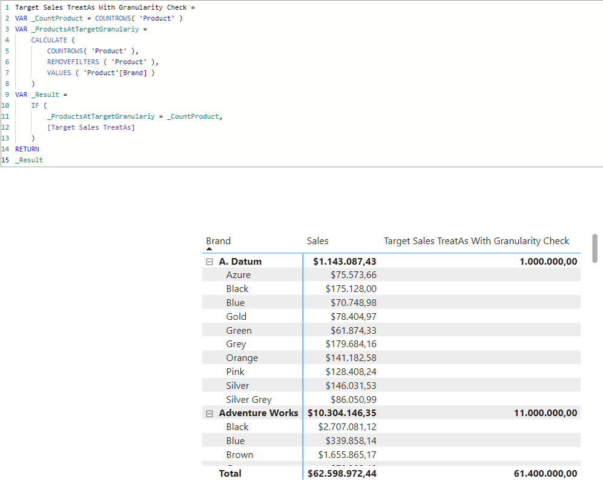Click 'Product'[Brand] reference on line 7
Screen dimensions: 603x484
(115, 73)
